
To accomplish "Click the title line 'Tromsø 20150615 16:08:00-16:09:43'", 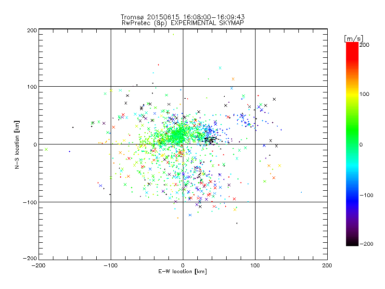I will pyautogui.click(x=182, y=17).
